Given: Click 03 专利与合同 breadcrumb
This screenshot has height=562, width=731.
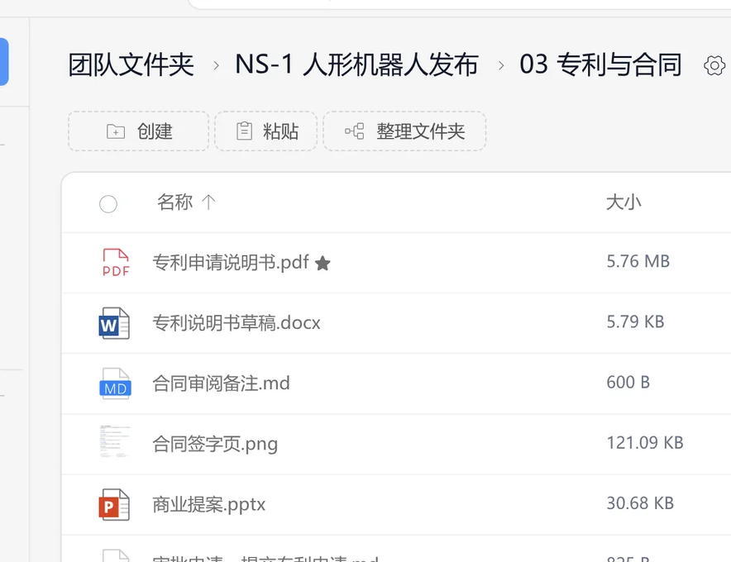Looking at the screenshot, I should (x=600, y=64).
